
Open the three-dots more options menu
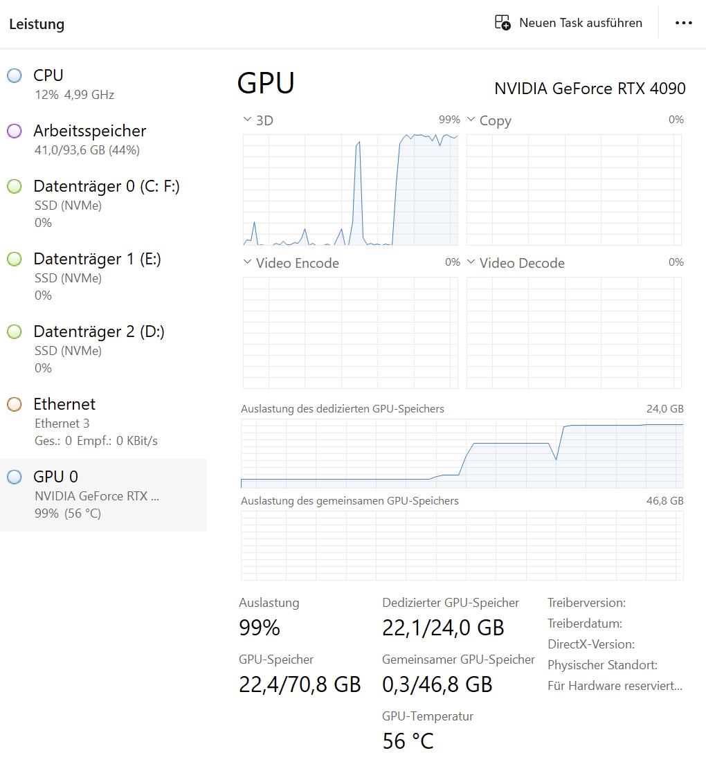coord(683,23)
